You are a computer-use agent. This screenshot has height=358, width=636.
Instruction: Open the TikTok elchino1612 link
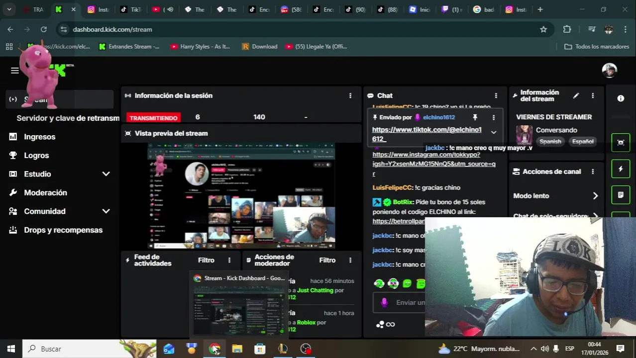click(x=426, y=134)
